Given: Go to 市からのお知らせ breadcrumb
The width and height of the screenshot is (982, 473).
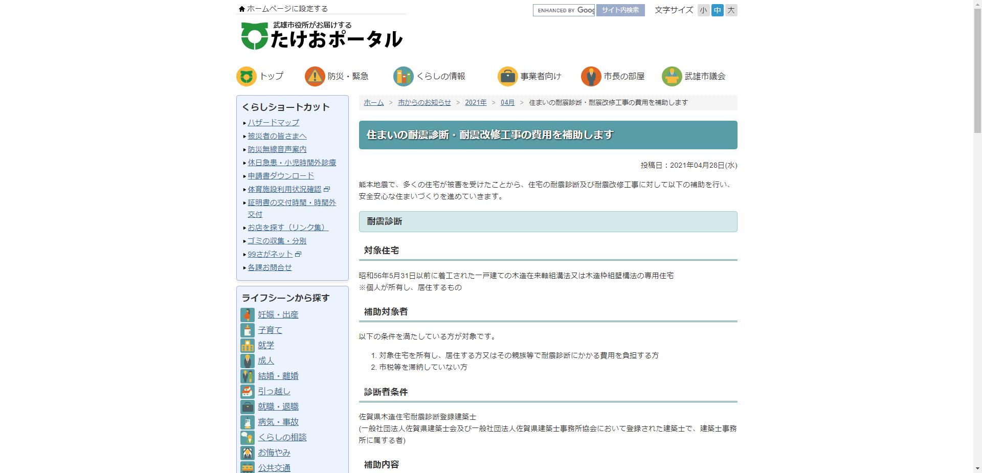Looking at the screenshot, I should (x=424, y=103).
